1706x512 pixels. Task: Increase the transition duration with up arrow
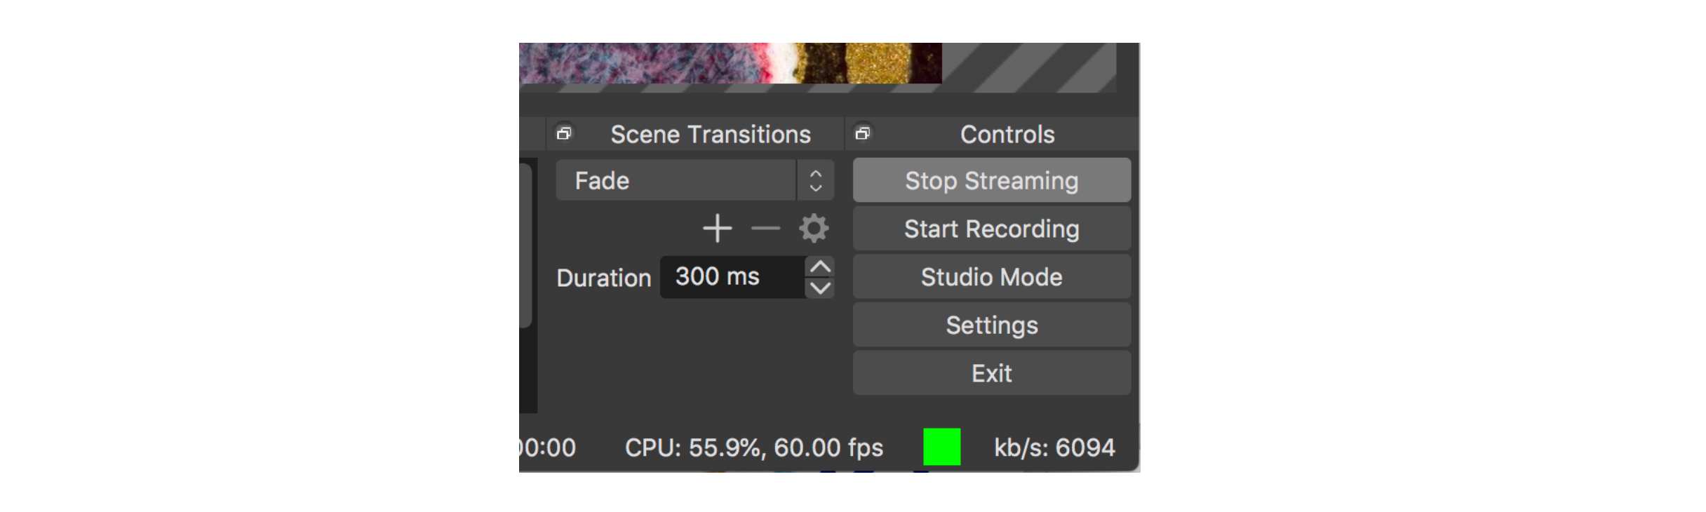pos(820,267)
